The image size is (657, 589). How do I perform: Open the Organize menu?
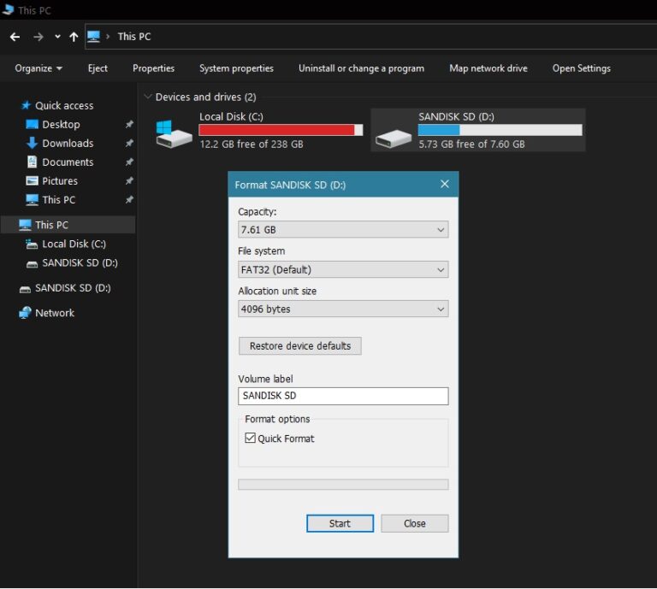(x=38, y=68)
